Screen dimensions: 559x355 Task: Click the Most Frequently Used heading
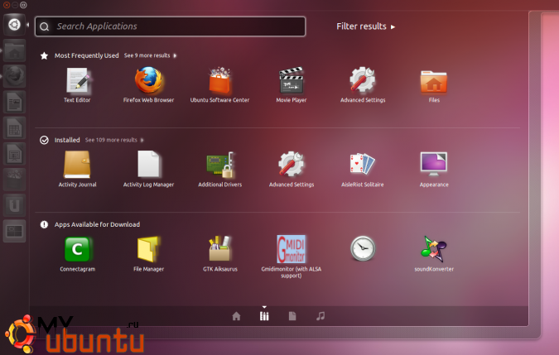[87, 55]
